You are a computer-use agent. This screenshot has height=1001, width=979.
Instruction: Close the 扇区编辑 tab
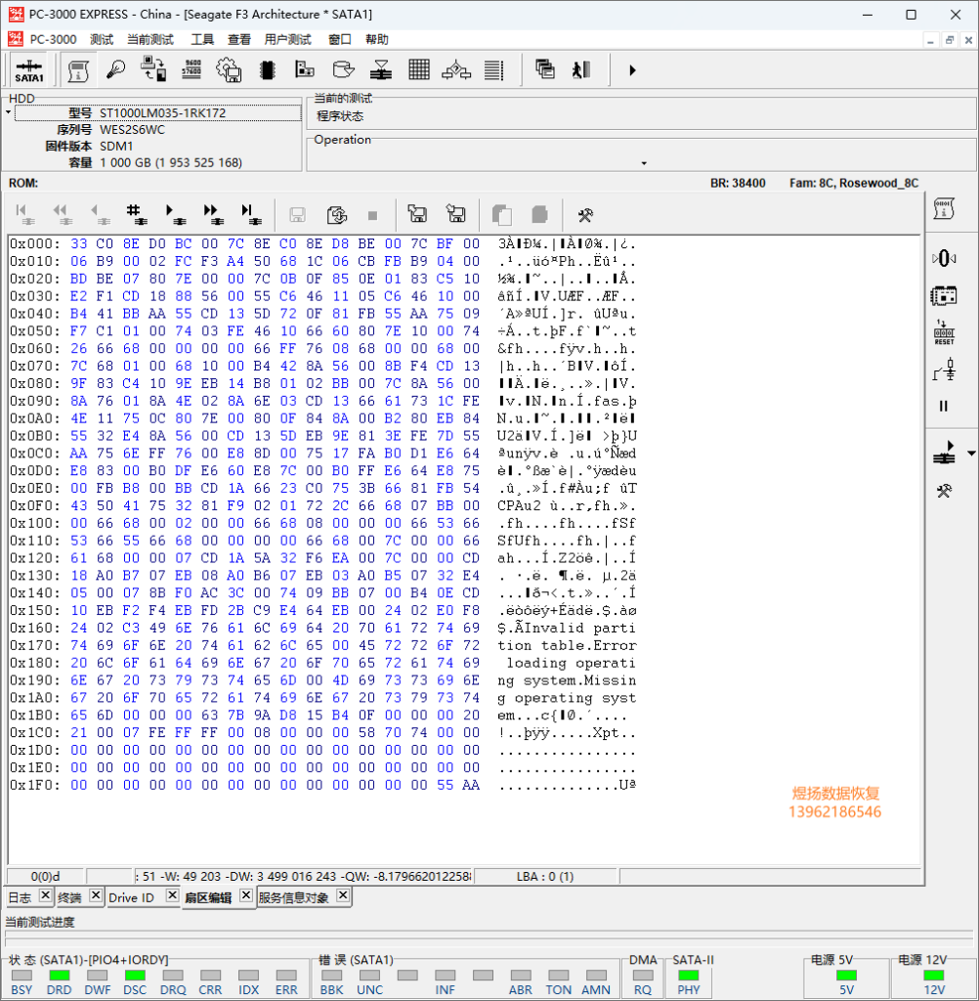[246, 895]
